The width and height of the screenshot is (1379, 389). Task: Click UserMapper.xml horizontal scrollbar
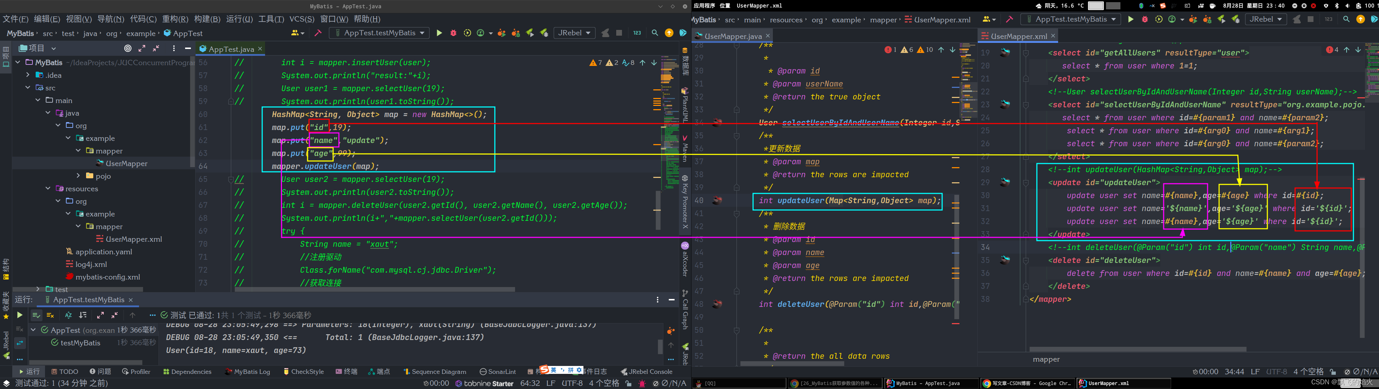(1138, 349)
